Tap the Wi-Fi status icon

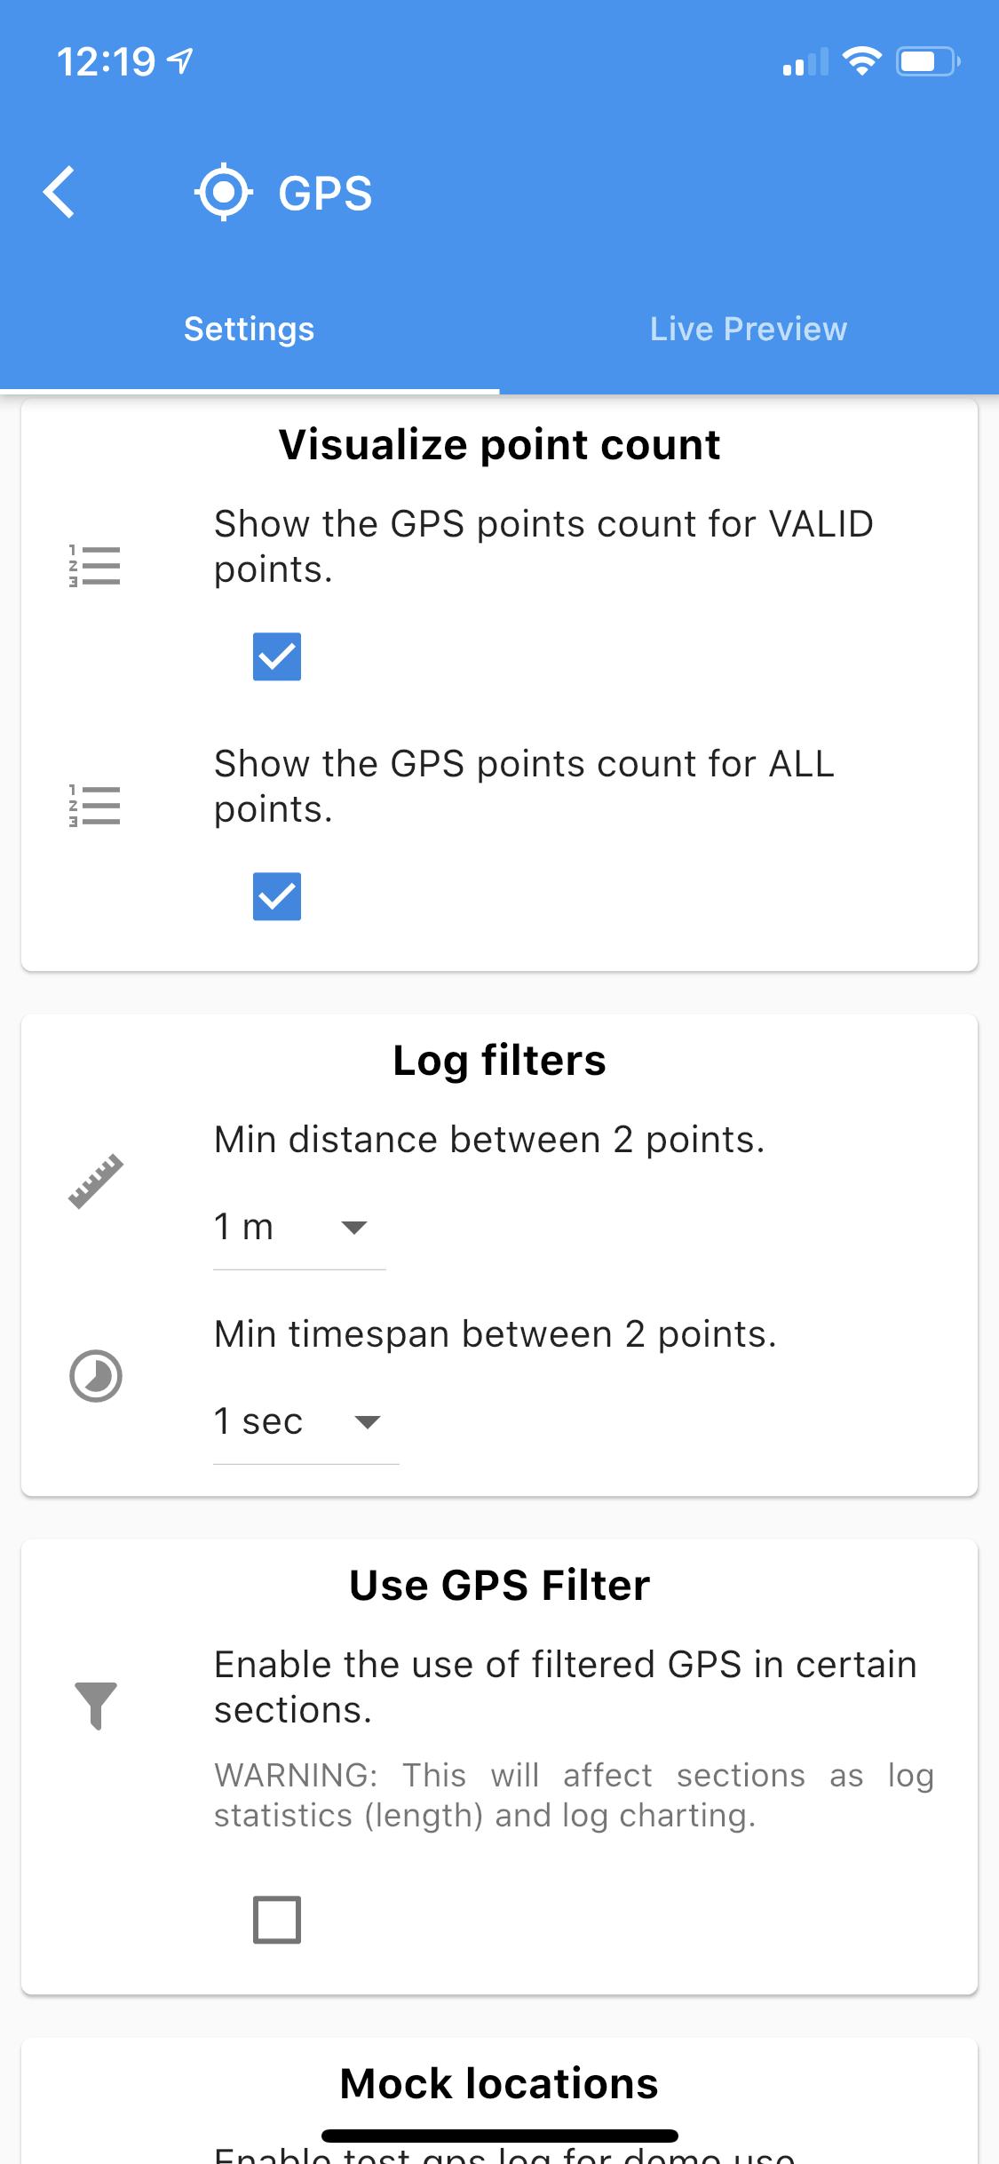pyautogui.click(x=861, y=61)
